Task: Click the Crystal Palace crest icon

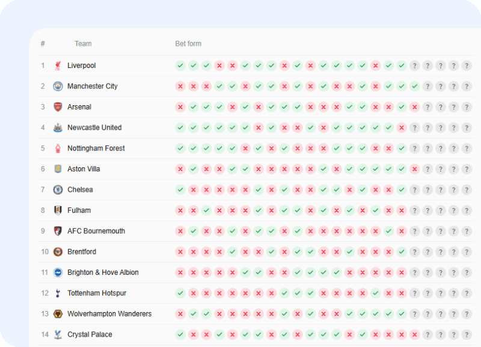Action: 58,335
